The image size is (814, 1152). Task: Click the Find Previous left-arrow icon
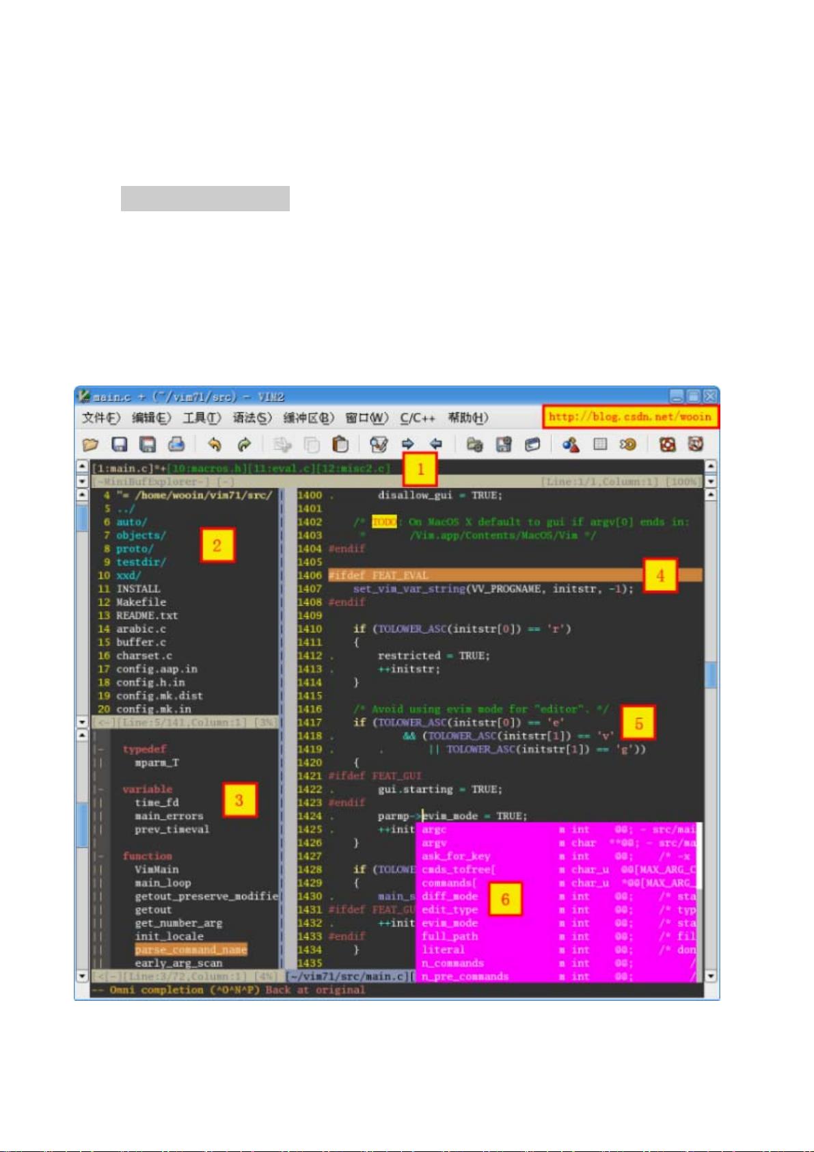click(x=436, y=445)
